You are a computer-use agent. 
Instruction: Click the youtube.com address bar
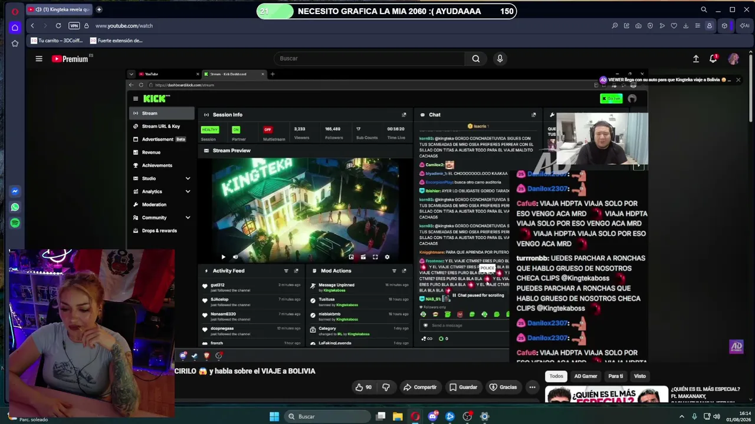point(124,26)
